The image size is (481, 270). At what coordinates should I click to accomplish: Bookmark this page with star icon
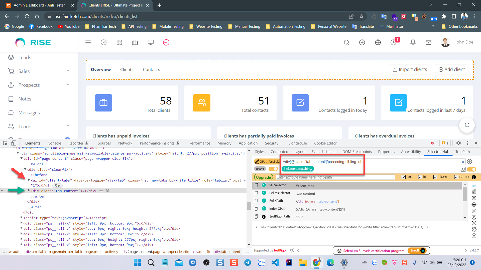(361, 16)
